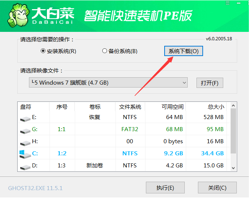Viewport: 250px width, 200px height.
Task: Click the 4.2 GB free space cell
Action: [174, 166]
